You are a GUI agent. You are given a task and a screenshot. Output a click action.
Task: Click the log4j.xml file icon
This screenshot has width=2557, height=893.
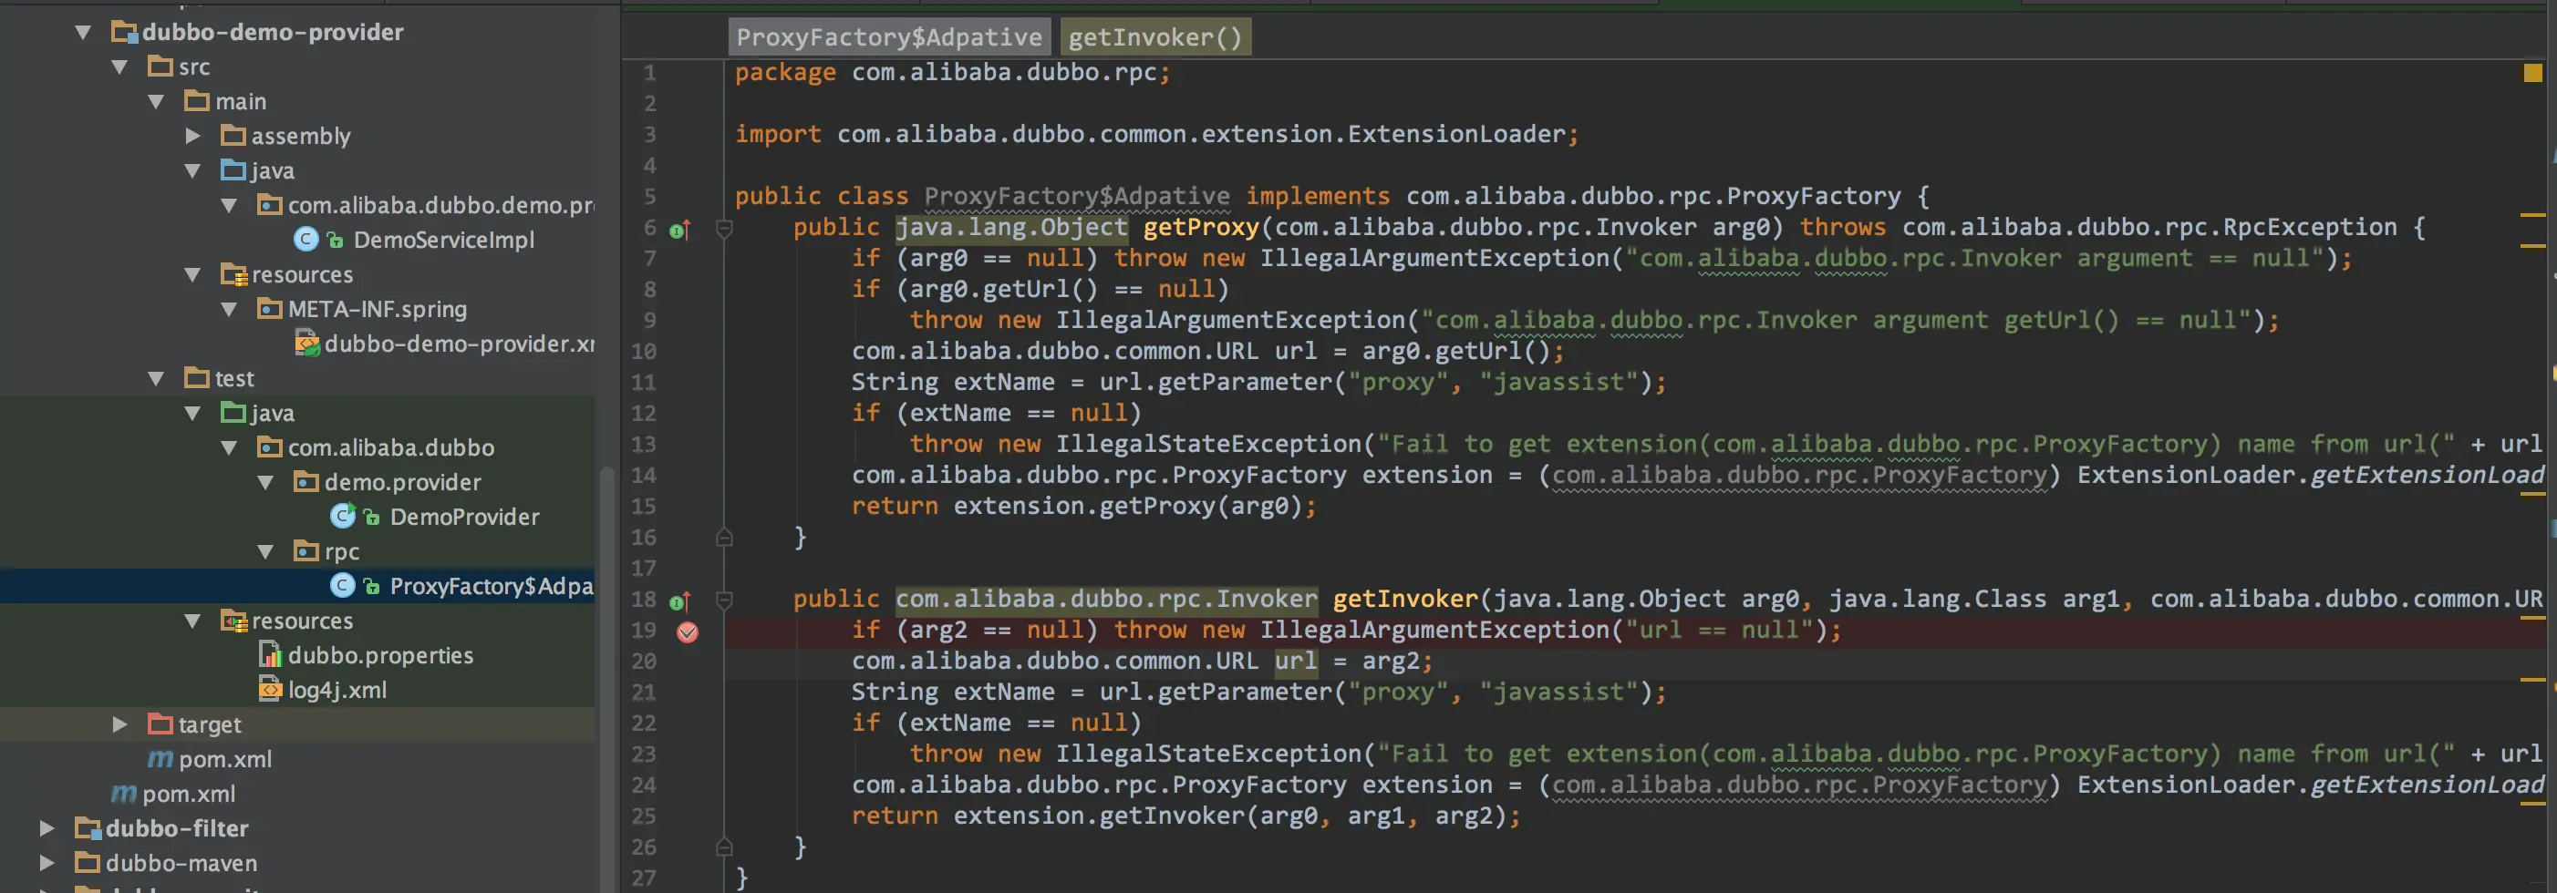tap(270, 689)
